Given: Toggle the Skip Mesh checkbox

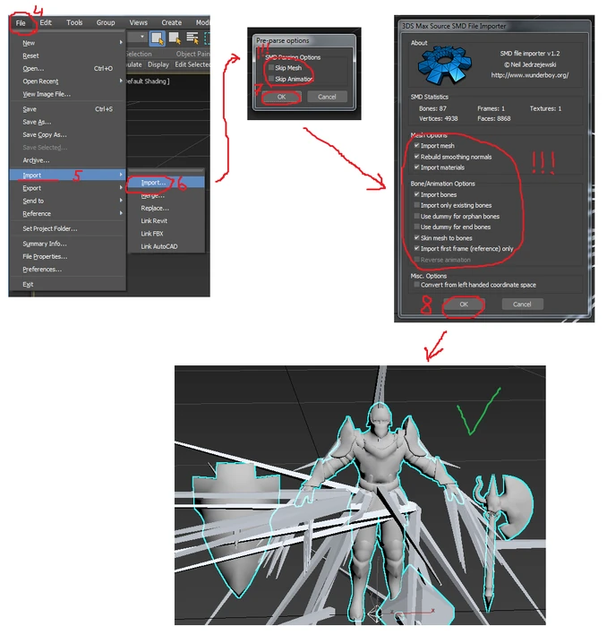Looking at the screenshot, I should (271, 67).
